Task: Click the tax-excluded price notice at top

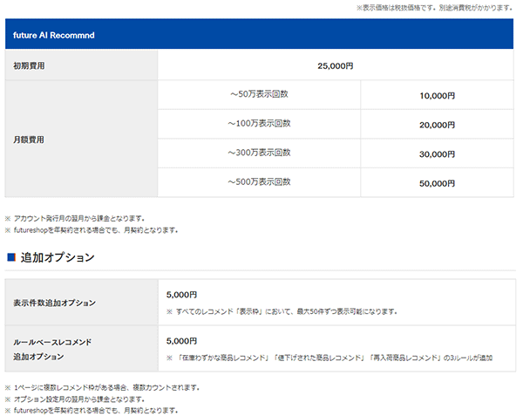Action: 434,8
